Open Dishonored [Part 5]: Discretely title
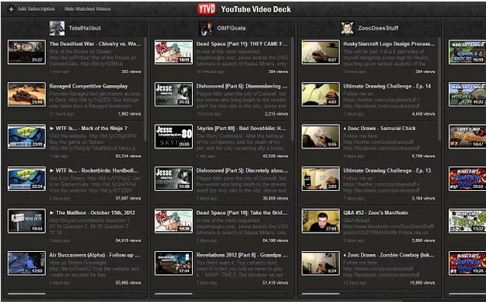This screenshot has height=302, width=486. pyautogui.click(x=242, y=170)
